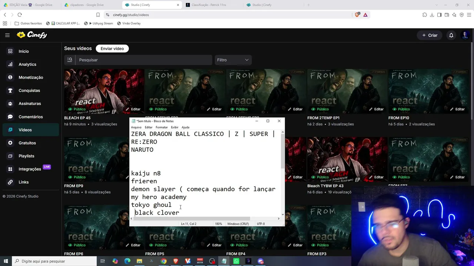Edit the FROM EP5 video
Viewport: 474px width, 266px height.
click(x=214, y=245)
